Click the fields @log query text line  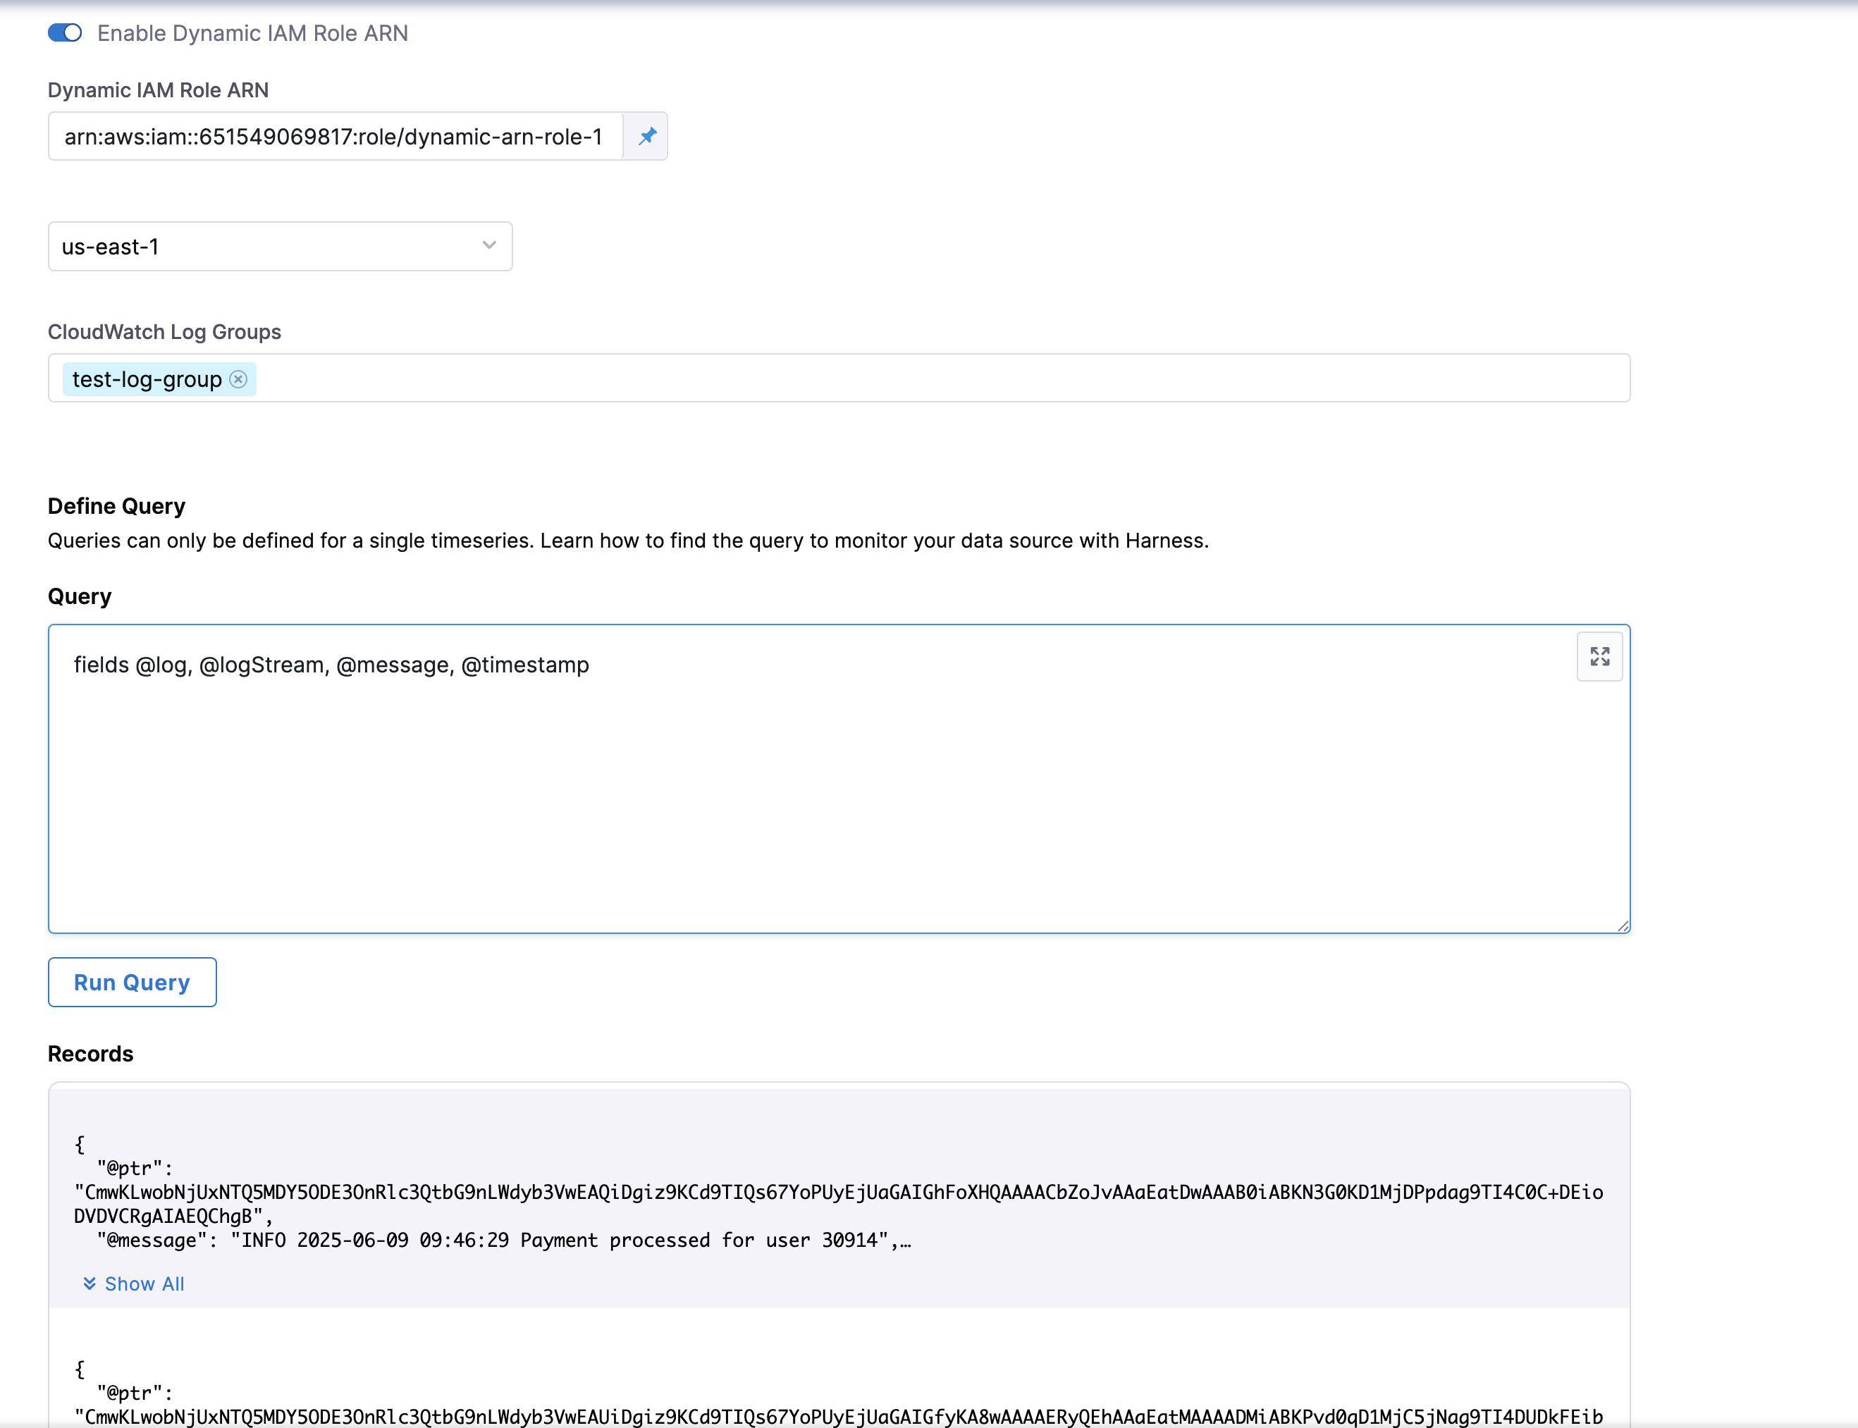click(x=331, y=665)
